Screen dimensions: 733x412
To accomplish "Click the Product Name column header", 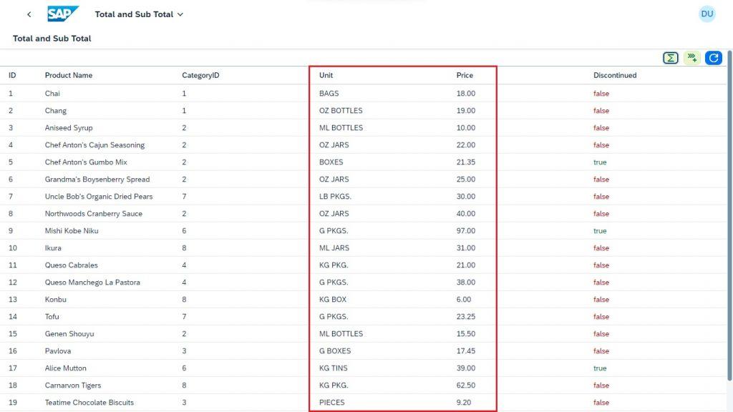I will point(69,75).
